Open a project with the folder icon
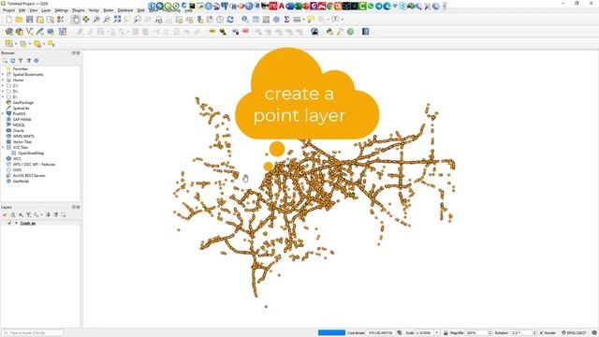Image resolution: width=599 pixels, height=337 pixels. click(x=19, y=20)
